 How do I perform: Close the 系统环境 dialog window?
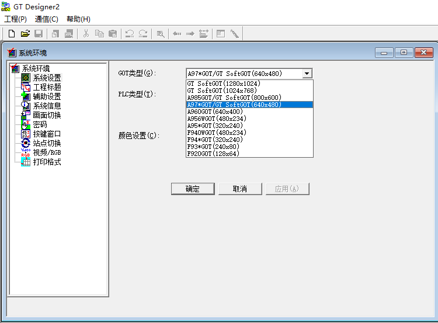(x=424, y=53)
